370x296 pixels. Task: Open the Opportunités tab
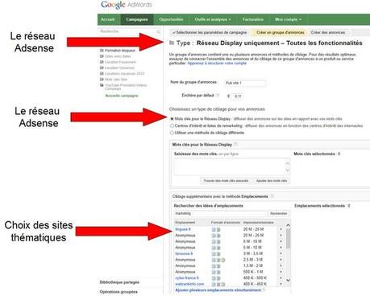pyautogui.click(x=171, y=19)
